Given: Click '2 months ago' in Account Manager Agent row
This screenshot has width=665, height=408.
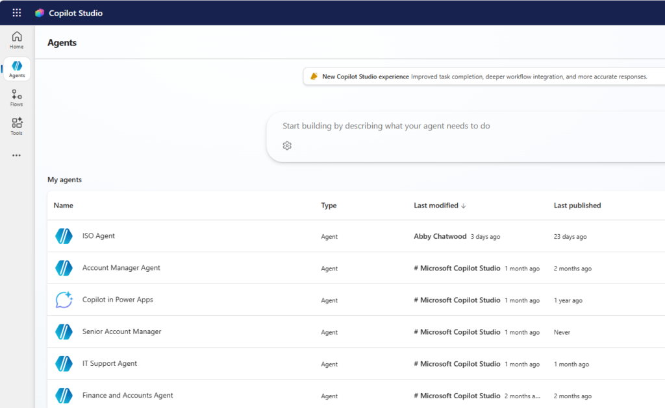Looking at the screenshot, I should [x=573, y=269].
